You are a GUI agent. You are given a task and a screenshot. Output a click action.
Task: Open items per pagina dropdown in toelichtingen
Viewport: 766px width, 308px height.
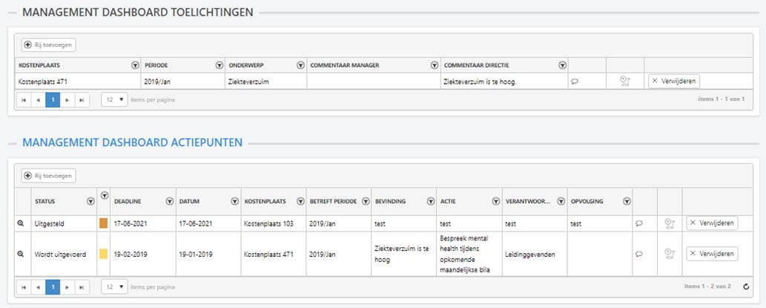(113, 100)
